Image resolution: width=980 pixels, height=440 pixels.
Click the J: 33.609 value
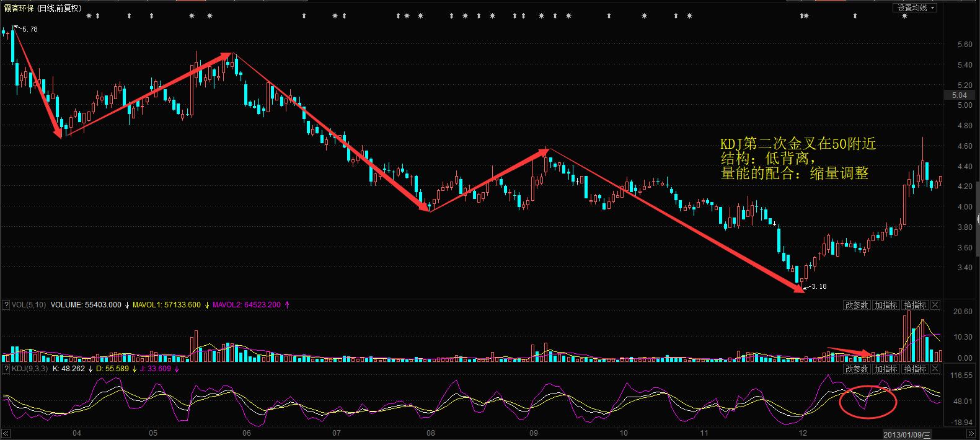point(155,369)
